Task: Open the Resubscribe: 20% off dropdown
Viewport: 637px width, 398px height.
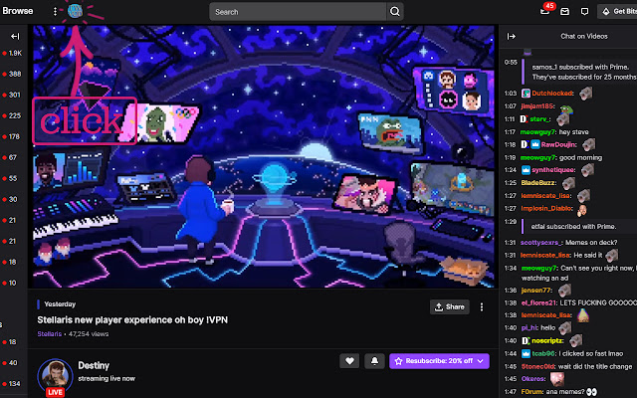Action: [x=439, y=360]
